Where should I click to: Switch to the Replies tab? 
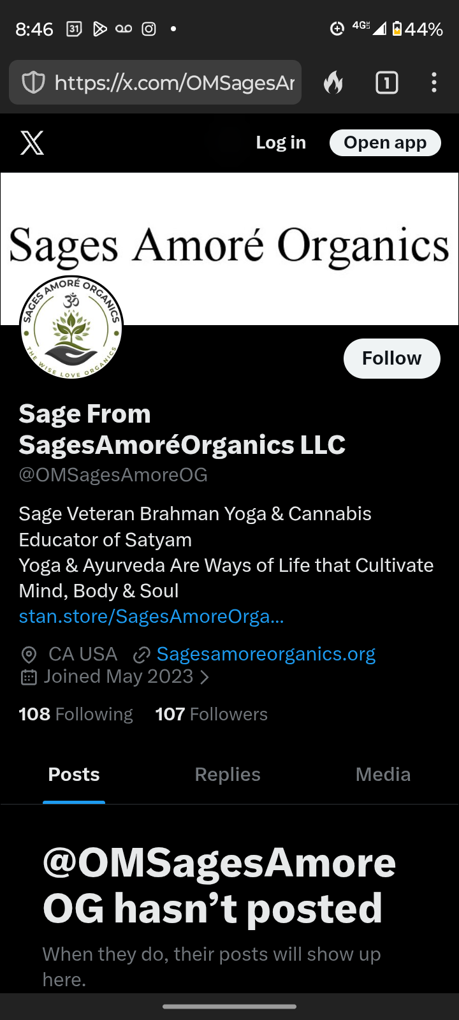pyautogui.click(x=228, y=775)
